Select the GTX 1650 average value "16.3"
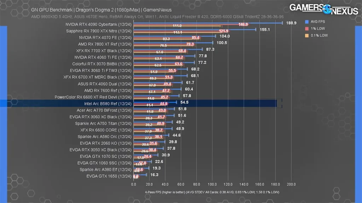 [154, 175]
